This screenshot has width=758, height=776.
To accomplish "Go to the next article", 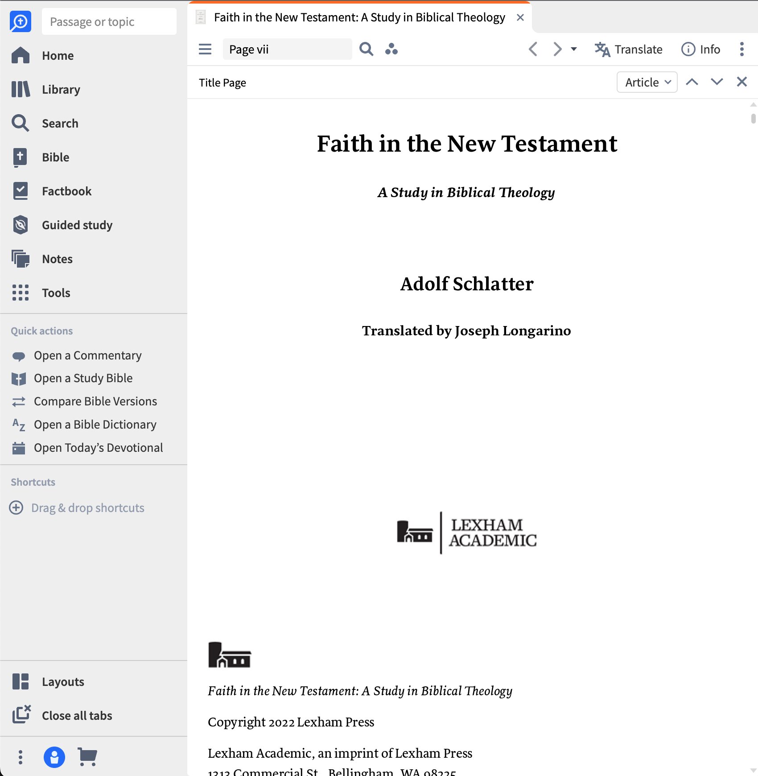I will click(717, 82).
